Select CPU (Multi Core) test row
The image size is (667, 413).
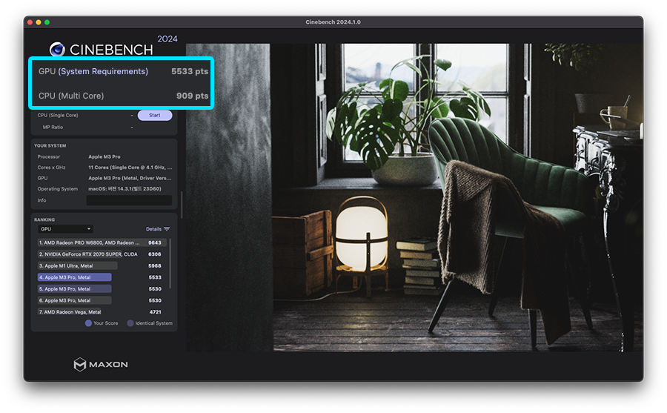[122, 96]
